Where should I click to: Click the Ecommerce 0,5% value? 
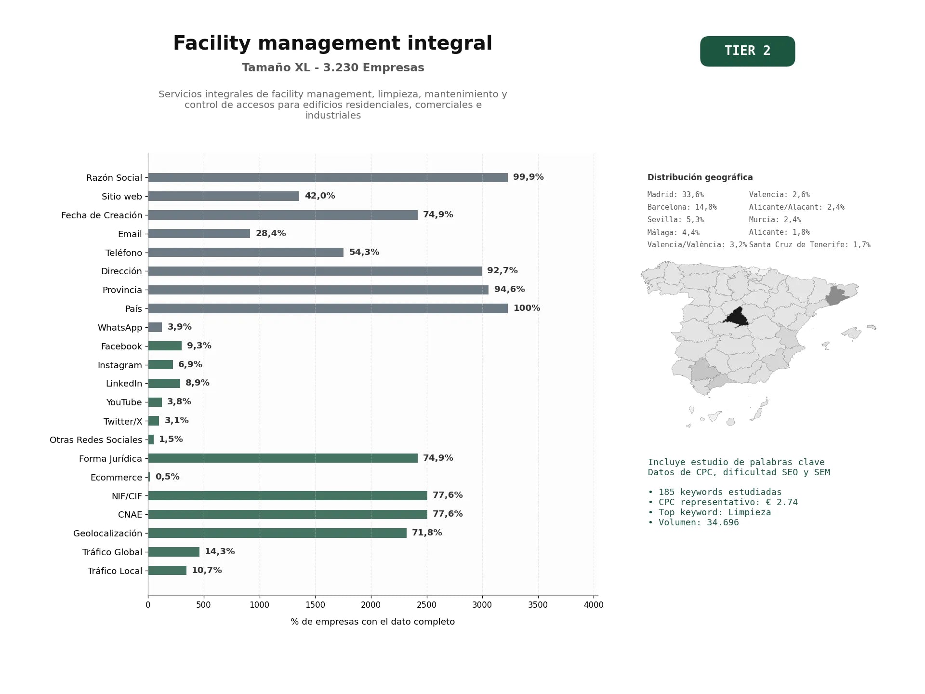(x=168, y=477)
